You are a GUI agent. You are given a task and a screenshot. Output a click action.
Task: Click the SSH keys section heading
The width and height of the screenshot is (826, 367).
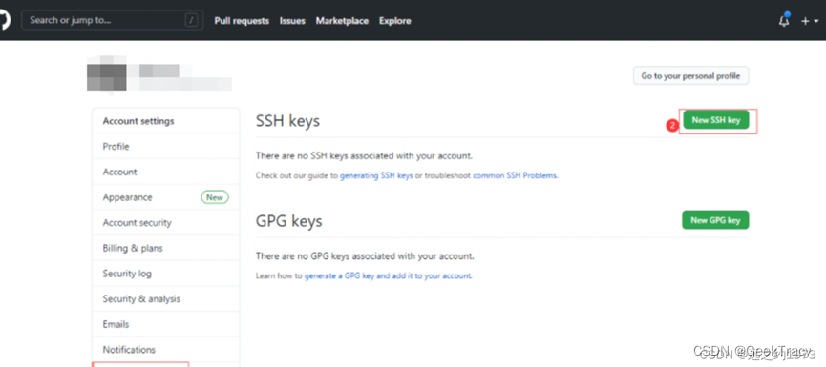pos(287,121)
